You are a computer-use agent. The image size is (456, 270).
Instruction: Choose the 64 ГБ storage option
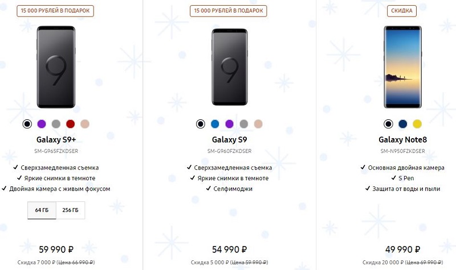coord(42,210)
